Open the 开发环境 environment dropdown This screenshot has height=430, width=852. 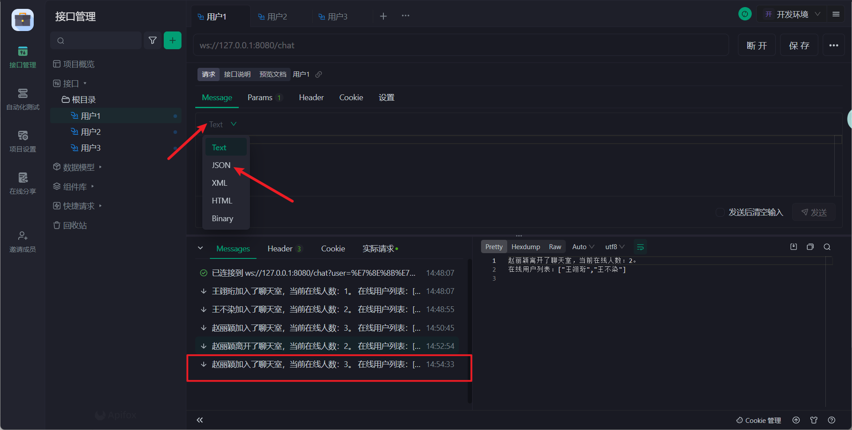pos(794,14)
